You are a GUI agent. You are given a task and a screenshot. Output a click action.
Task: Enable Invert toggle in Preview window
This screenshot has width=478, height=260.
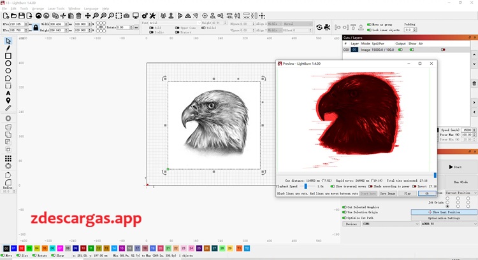point(414,186)
